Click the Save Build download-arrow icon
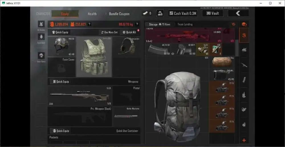Viewport: 285px width, 147px height. [x=41, y=37]
